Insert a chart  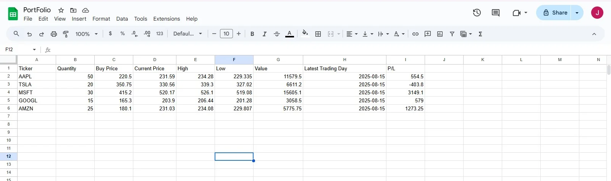tap(440, 34)
